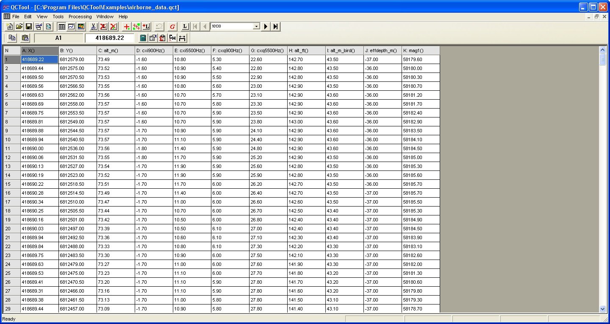Click the multiple green-red plus points icon

[136, 26]
